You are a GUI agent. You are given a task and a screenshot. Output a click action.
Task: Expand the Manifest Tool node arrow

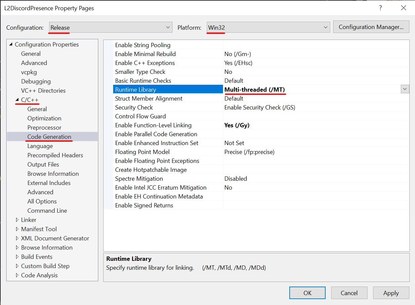tap(17, 229)
